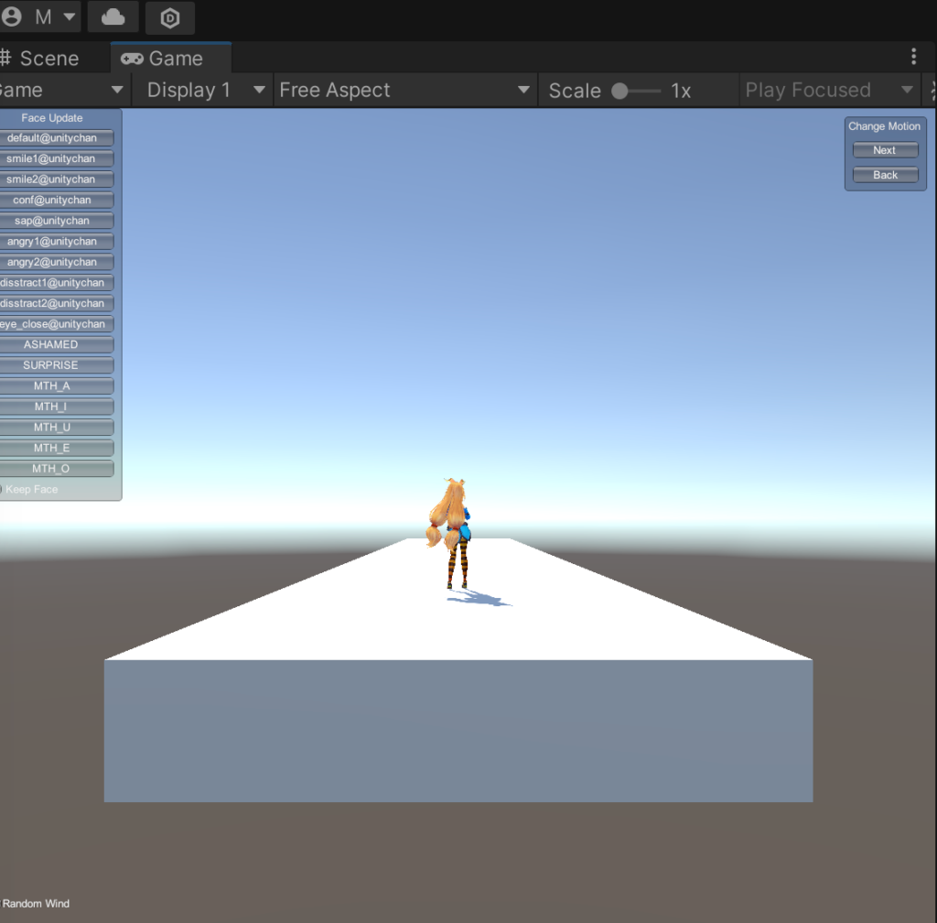Click the angry1@unitychan face button

[x=56, y=242]
